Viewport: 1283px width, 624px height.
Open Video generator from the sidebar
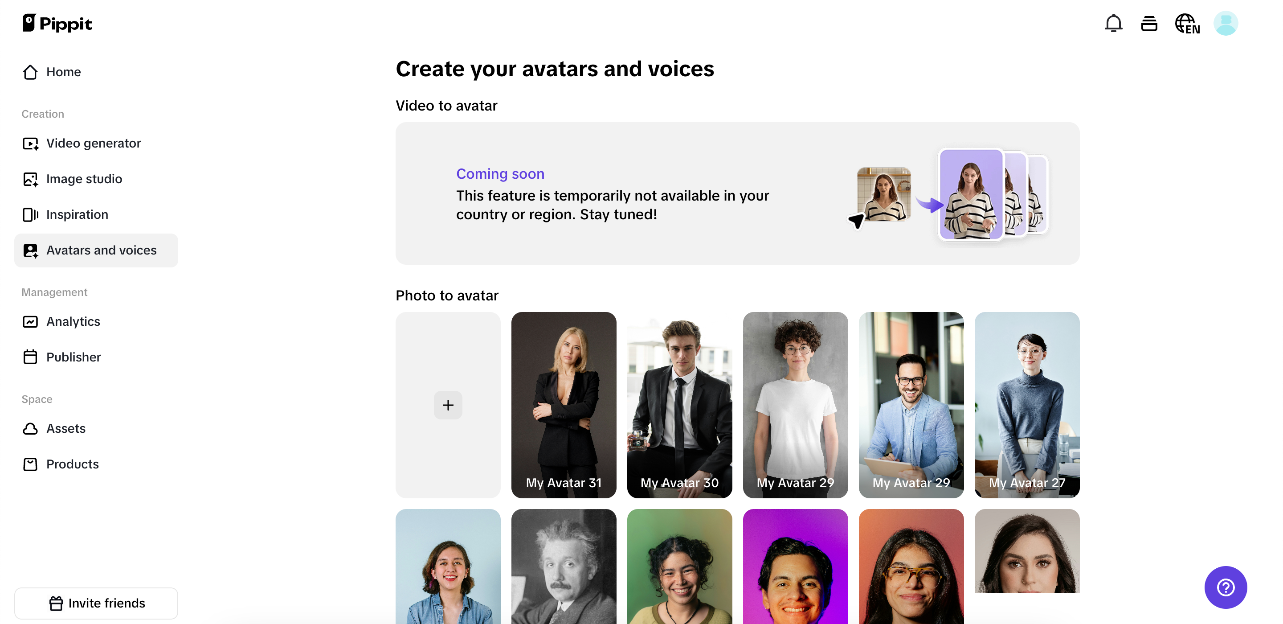click(x=96, y=144)
